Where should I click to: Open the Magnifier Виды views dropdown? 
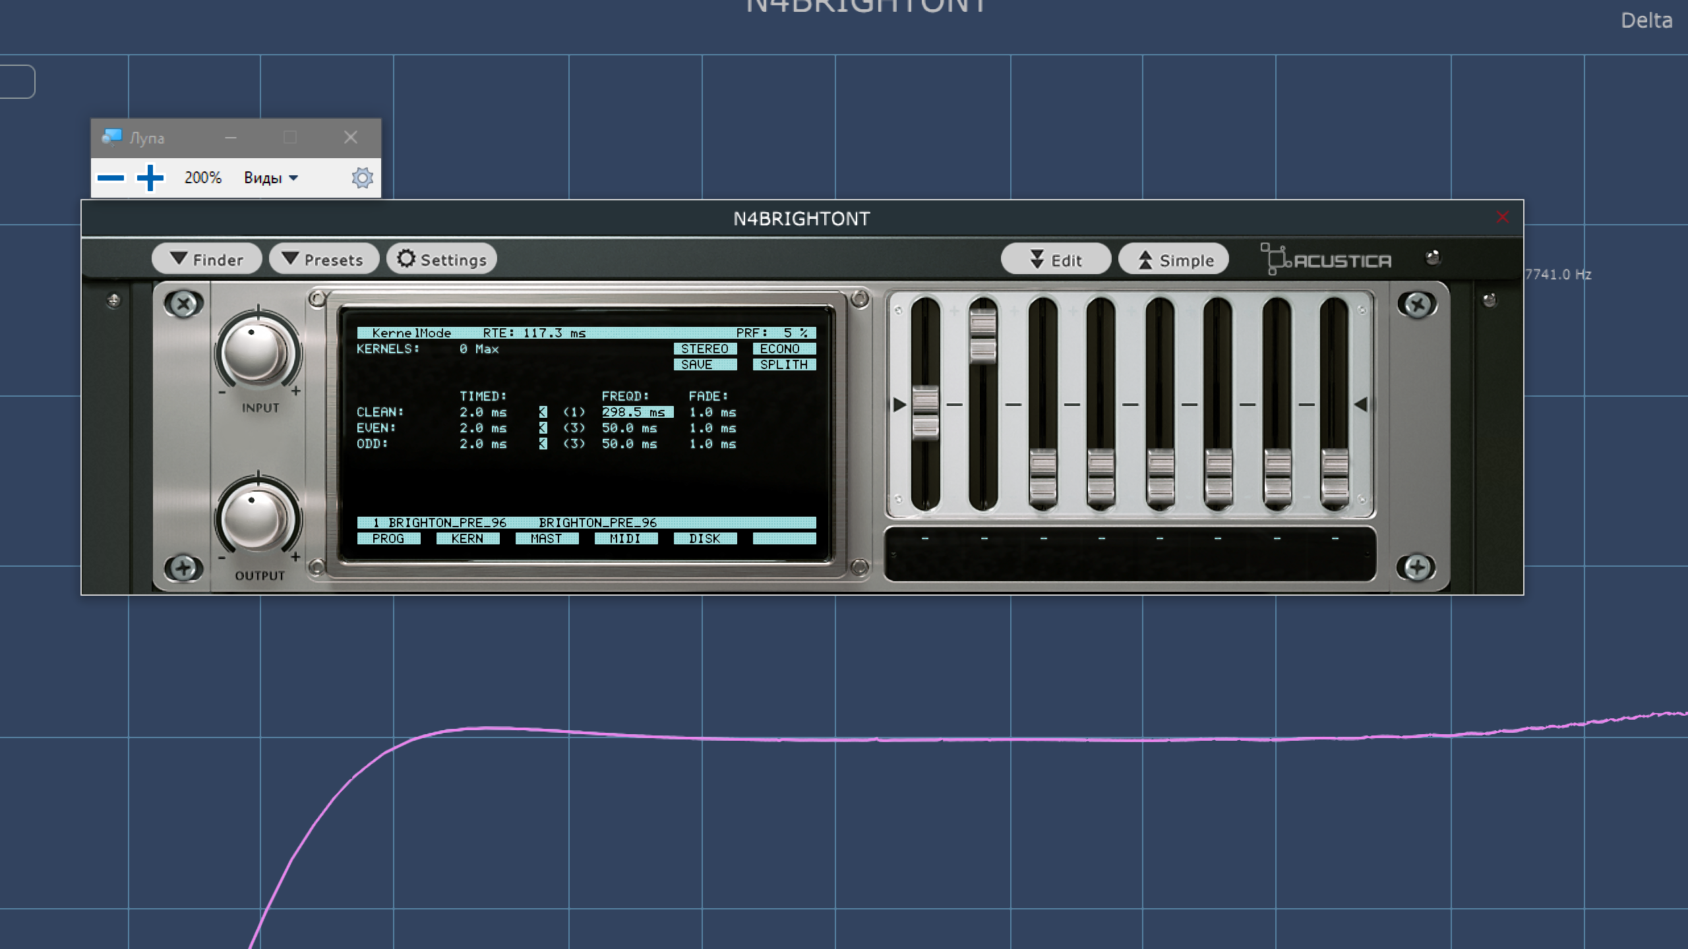[x=271, y=178]
